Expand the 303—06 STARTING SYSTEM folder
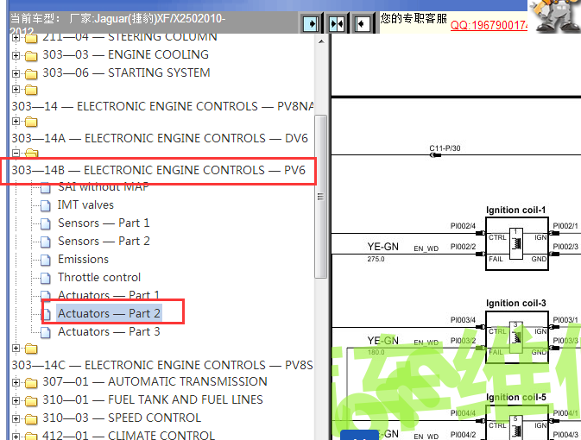Screen dimensions: 581x440 pyautogui.click(x=16, y=73)
